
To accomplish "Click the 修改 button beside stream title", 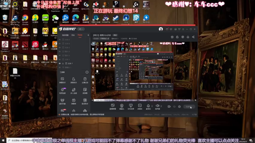I will (x=115, y=35).
